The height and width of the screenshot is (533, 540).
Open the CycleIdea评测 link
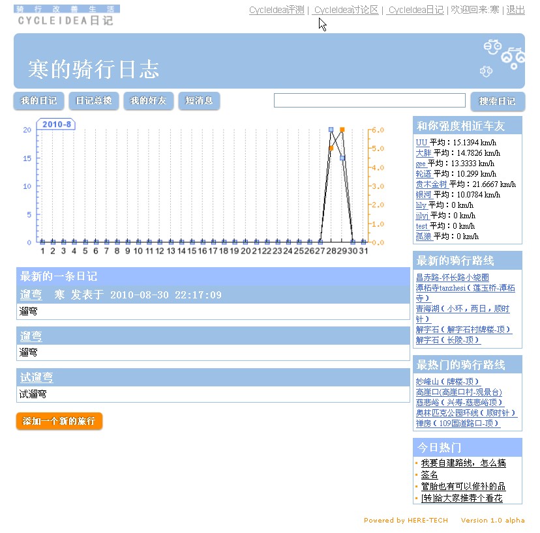pyautogui.click(x=277, y=10)
